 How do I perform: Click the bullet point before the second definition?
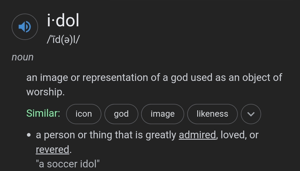[29, 135]
